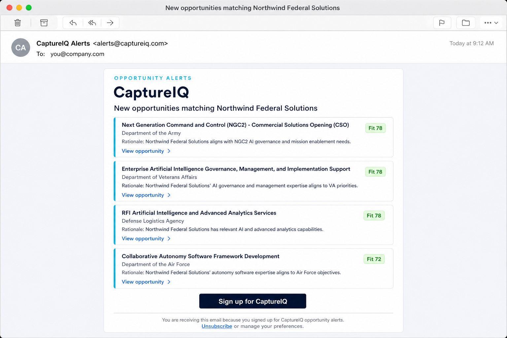Move message using the folder icon

tap(466, 23)
